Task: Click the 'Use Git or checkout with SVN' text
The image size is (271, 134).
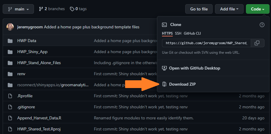Action: tap(201, 53)
